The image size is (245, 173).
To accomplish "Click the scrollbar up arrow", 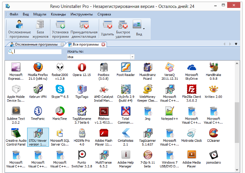I will [237, 64].
